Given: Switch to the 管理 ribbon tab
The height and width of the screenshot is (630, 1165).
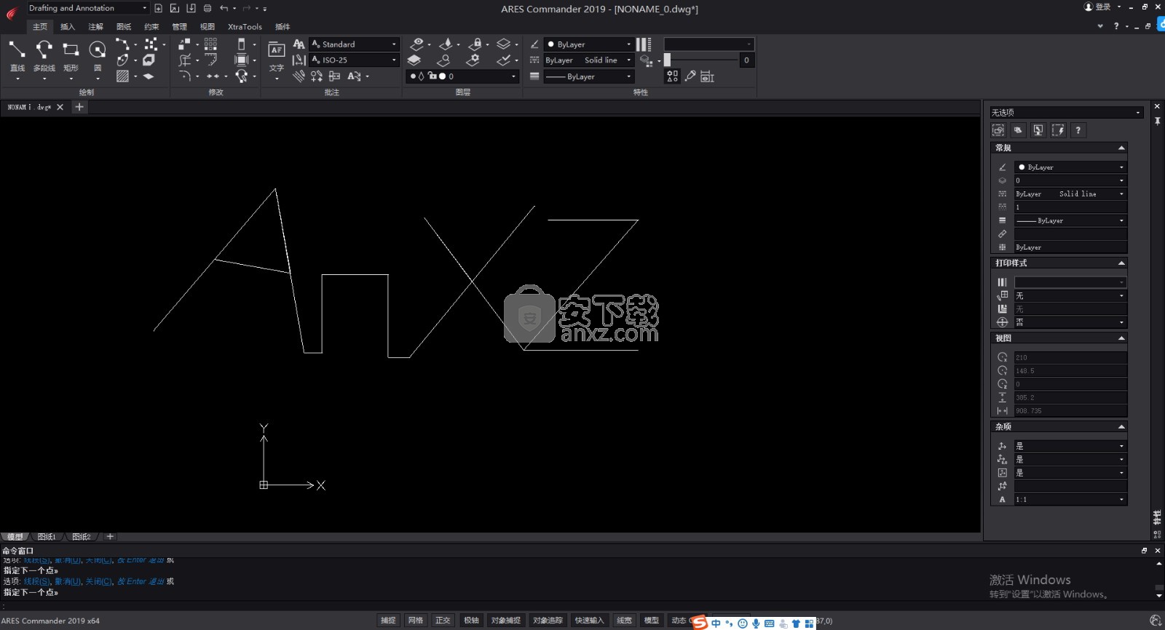Looking at the screenshot, I should pos(179,27).
